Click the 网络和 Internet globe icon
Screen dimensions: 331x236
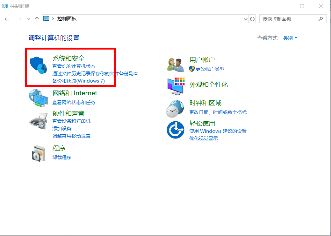tap(39, 98)
